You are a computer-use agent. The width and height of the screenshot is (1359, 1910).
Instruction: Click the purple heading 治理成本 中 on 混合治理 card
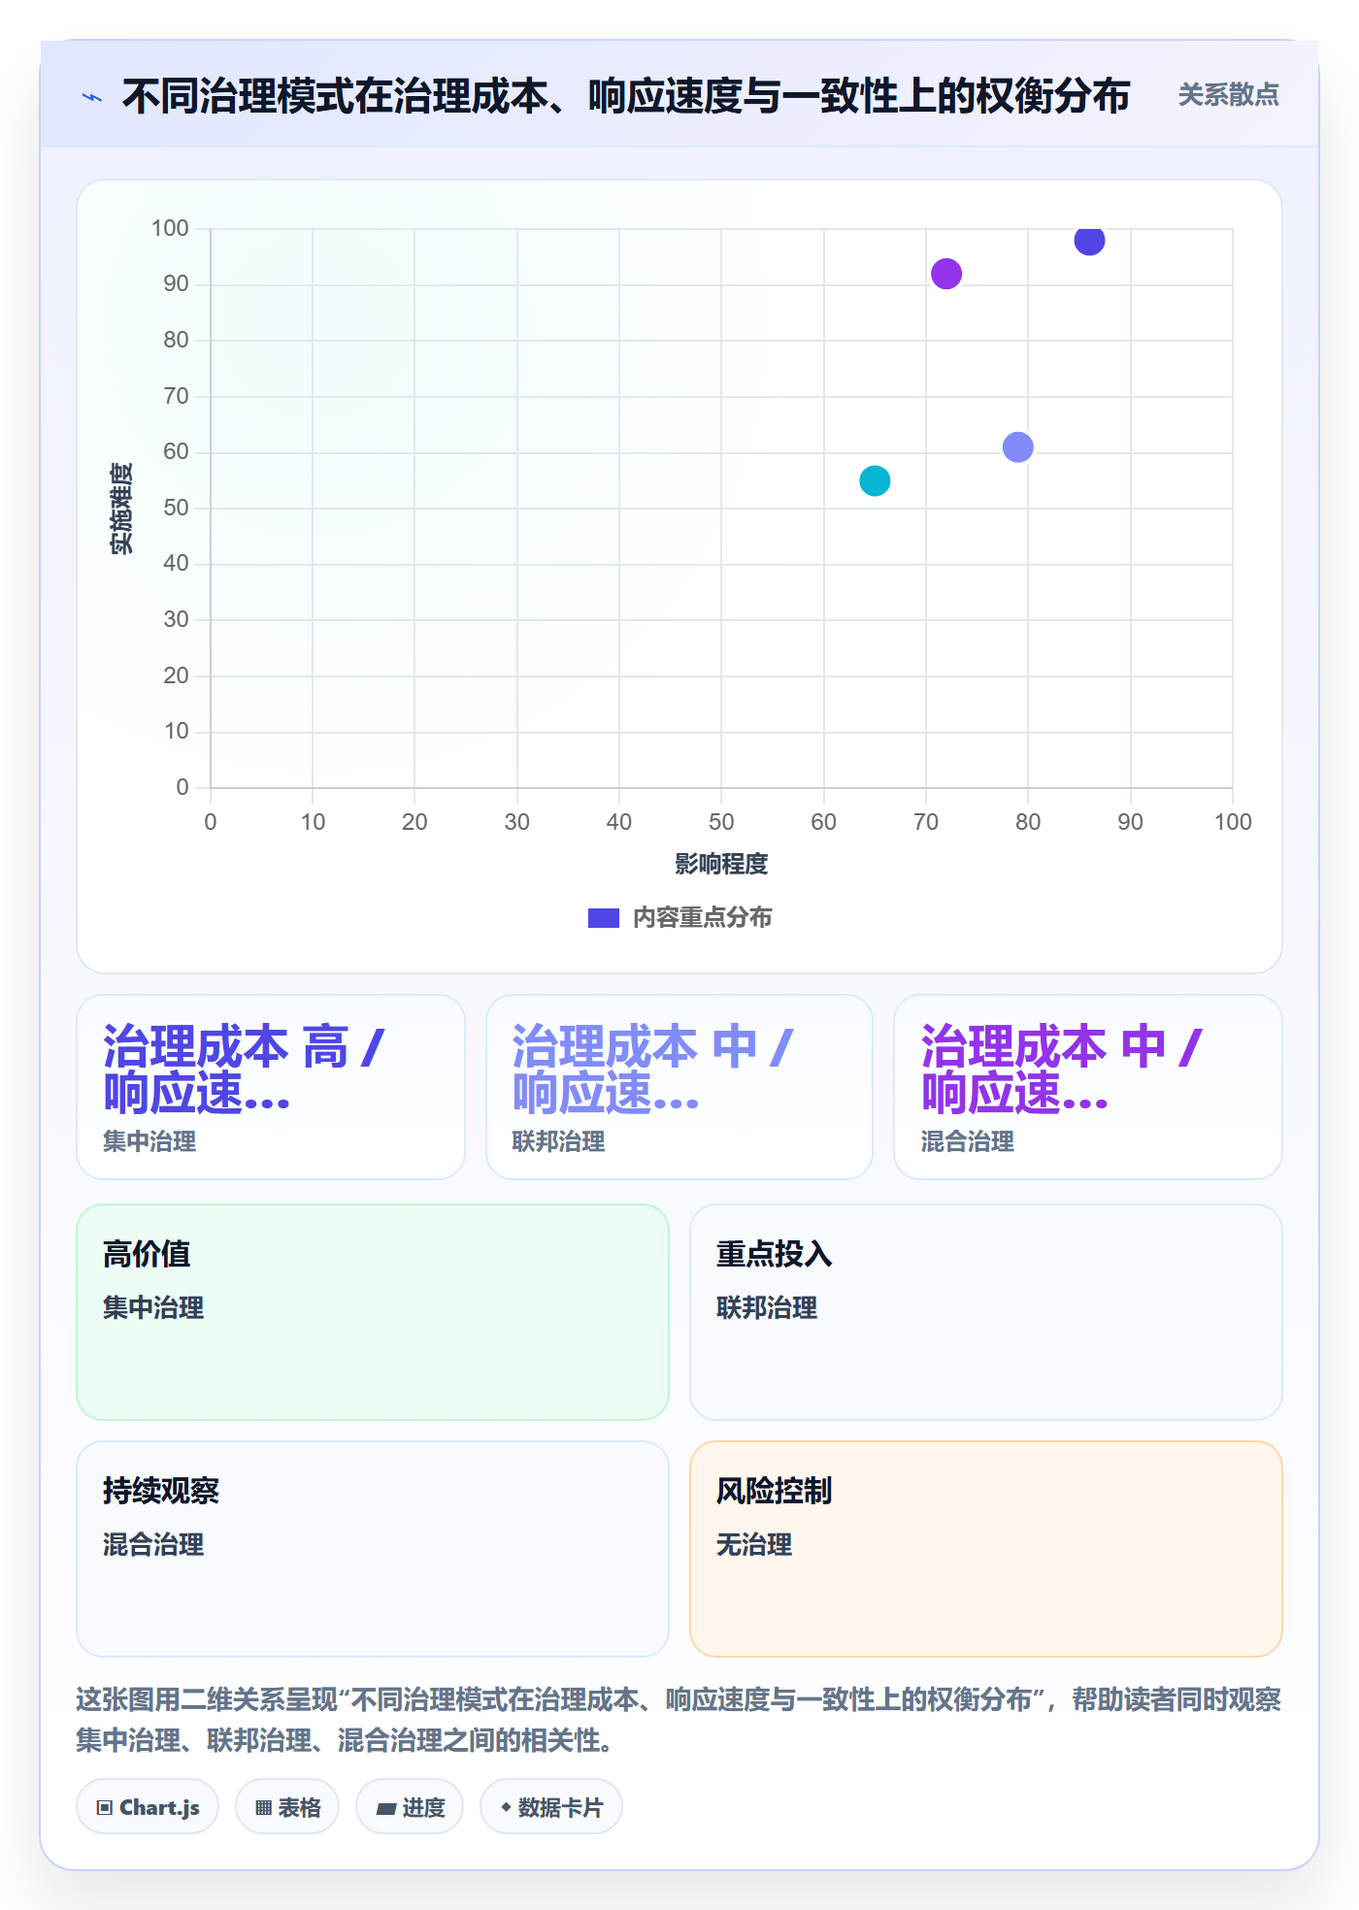coord(1062,1070)
